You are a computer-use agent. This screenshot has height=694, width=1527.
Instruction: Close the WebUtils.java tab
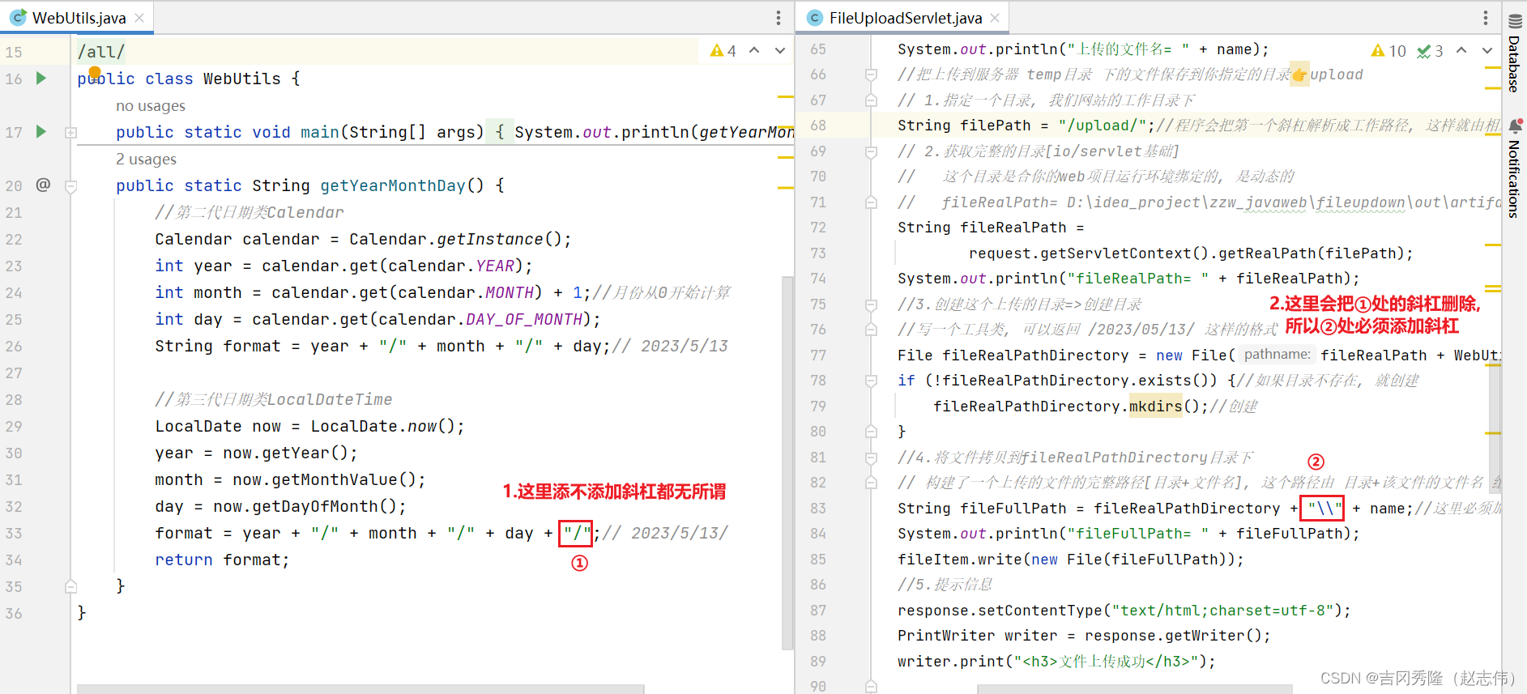(139, 18)
